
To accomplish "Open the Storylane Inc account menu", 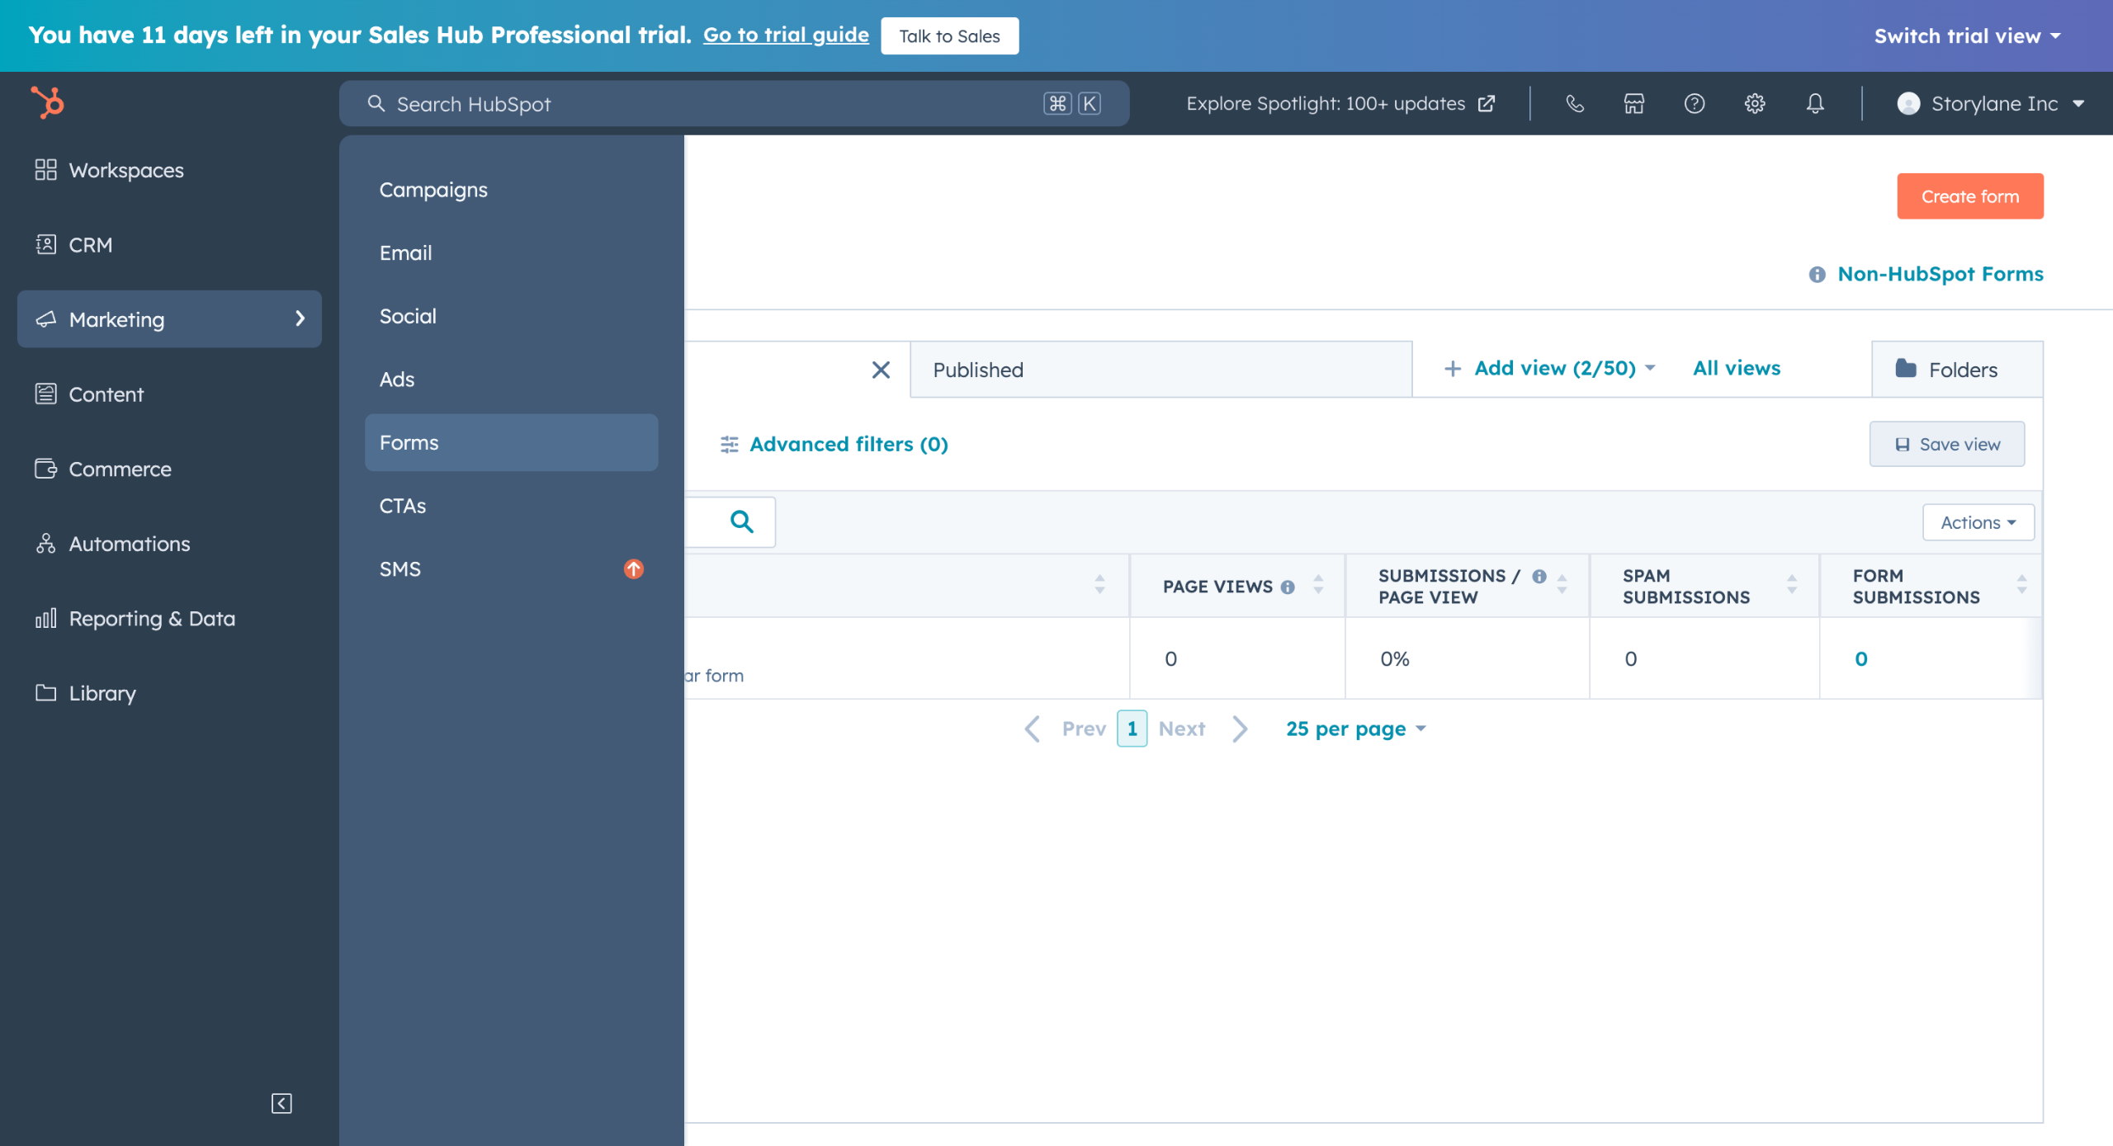I will [x=1991, y=103].
